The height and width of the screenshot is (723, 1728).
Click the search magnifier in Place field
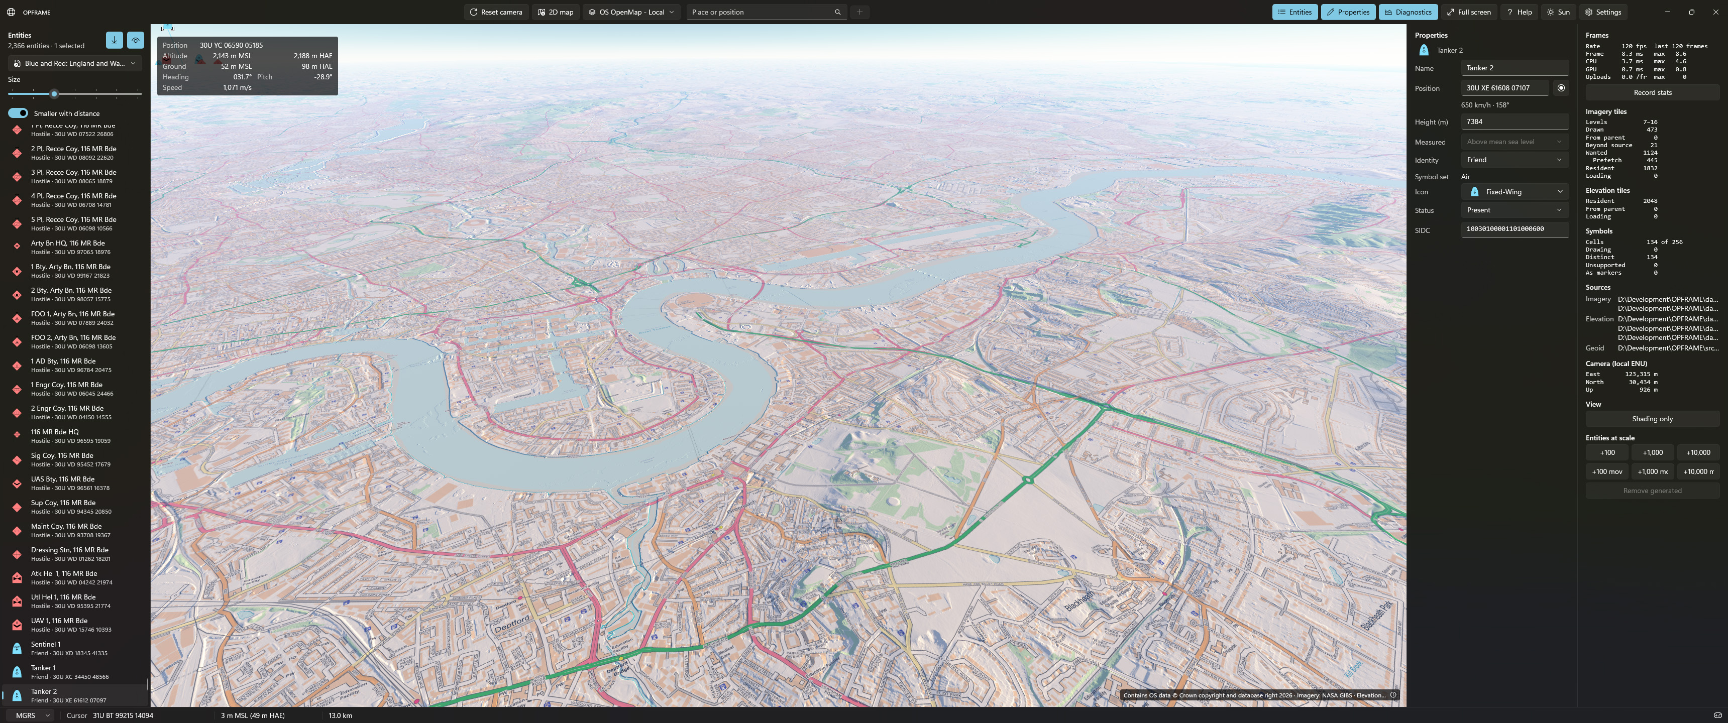coord(837,12)
